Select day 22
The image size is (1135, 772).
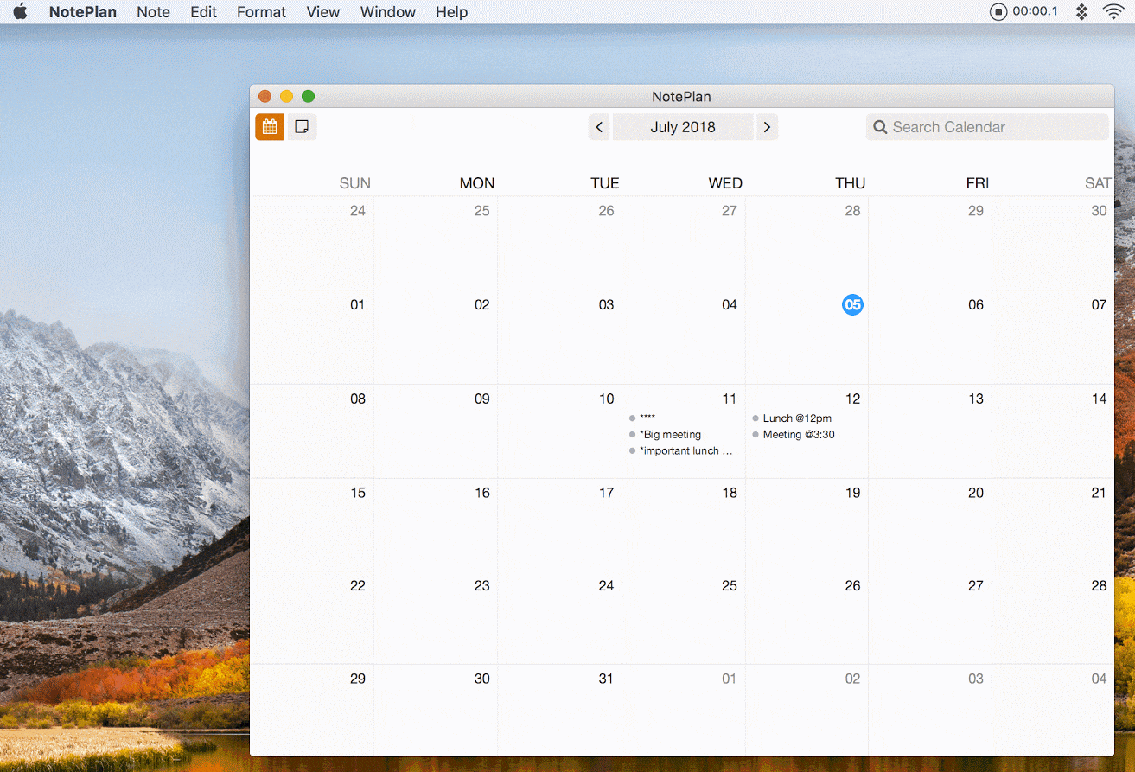pos(358,585)
